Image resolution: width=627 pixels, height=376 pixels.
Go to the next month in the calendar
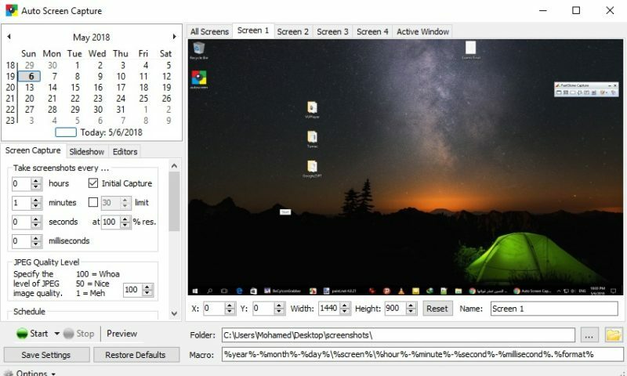pyautogui.click(x=174, y=37)
